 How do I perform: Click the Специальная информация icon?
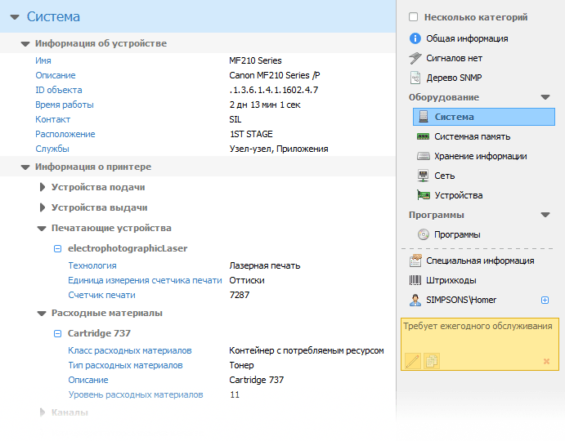pyautogui.click(x=415, y=261)
